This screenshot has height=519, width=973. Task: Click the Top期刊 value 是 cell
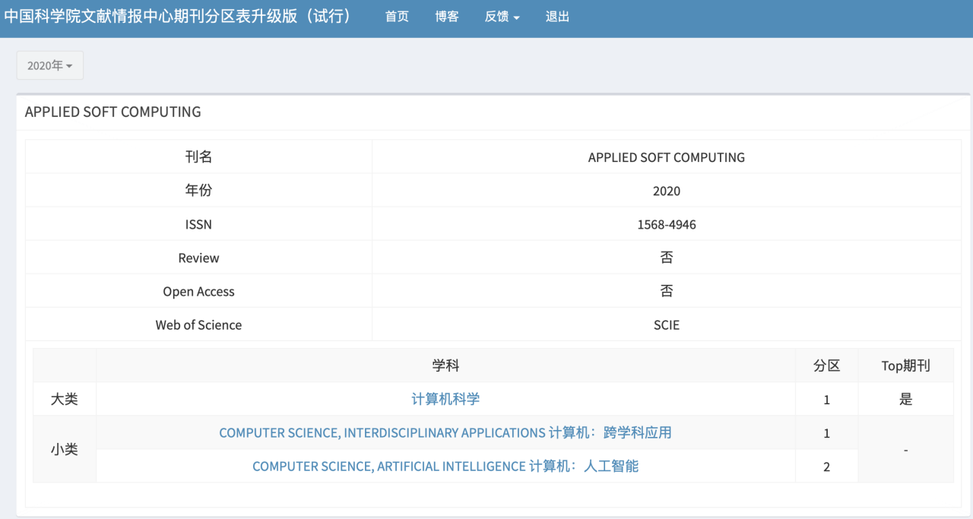pyautogui.click(x=905, y=398)
